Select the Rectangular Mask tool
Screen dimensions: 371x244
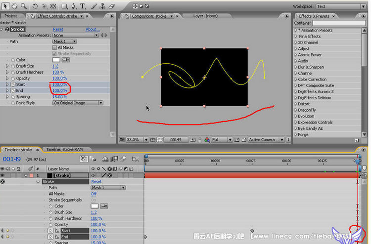pos(64,6)
